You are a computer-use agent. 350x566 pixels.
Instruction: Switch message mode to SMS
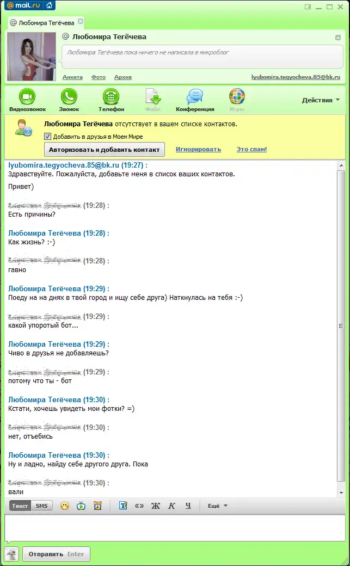(41, 506)
